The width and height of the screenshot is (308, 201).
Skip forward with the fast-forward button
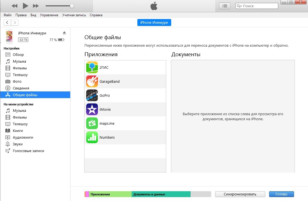[36, 6]
